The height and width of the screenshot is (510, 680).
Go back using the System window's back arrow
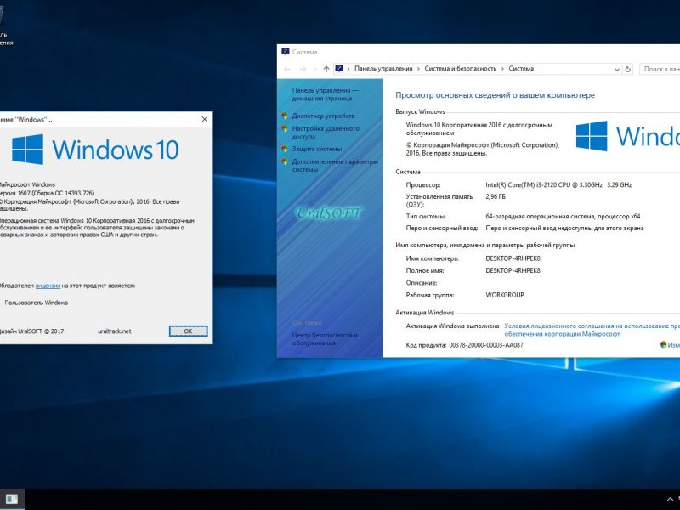(x=287, y=69)
